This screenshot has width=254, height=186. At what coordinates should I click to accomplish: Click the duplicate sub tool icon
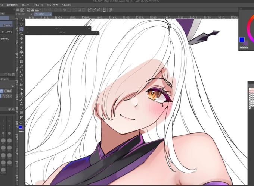pyautogui.click(x=10, y=75)
